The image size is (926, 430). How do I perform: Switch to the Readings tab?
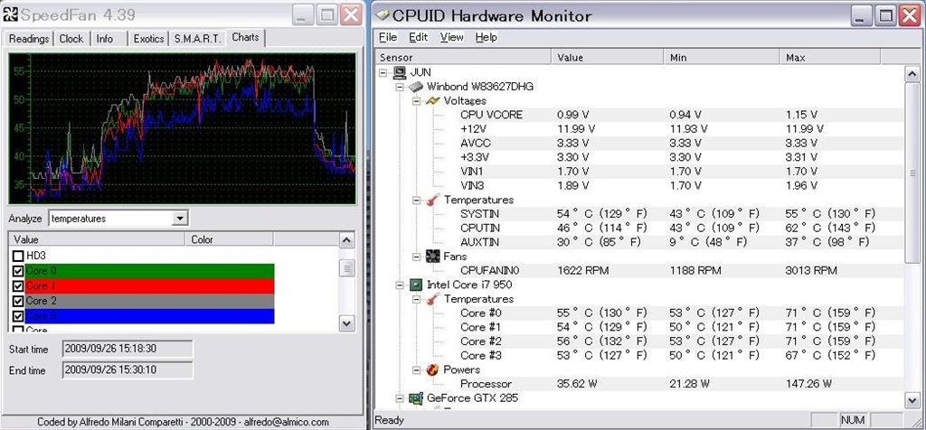(x=29, y=38)
